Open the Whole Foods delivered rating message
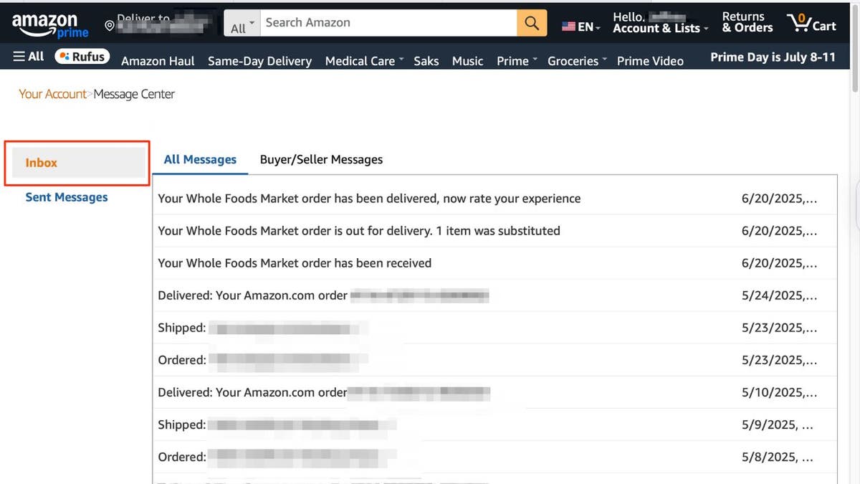 tap(369, 198)
